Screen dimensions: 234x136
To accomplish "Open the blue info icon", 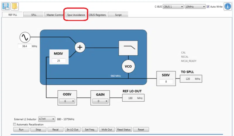I will click(x=228, y=7).
